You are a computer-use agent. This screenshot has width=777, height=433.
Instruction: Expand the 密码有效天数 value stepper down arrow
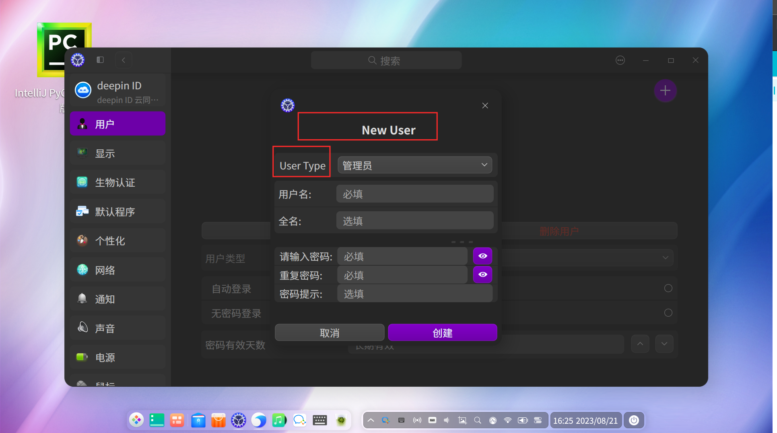[664, 344]
